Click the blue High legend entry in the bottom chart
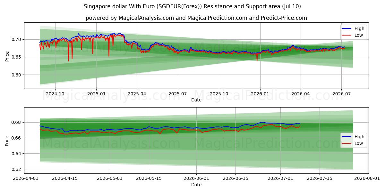The image size is (385, 192). 353,137
